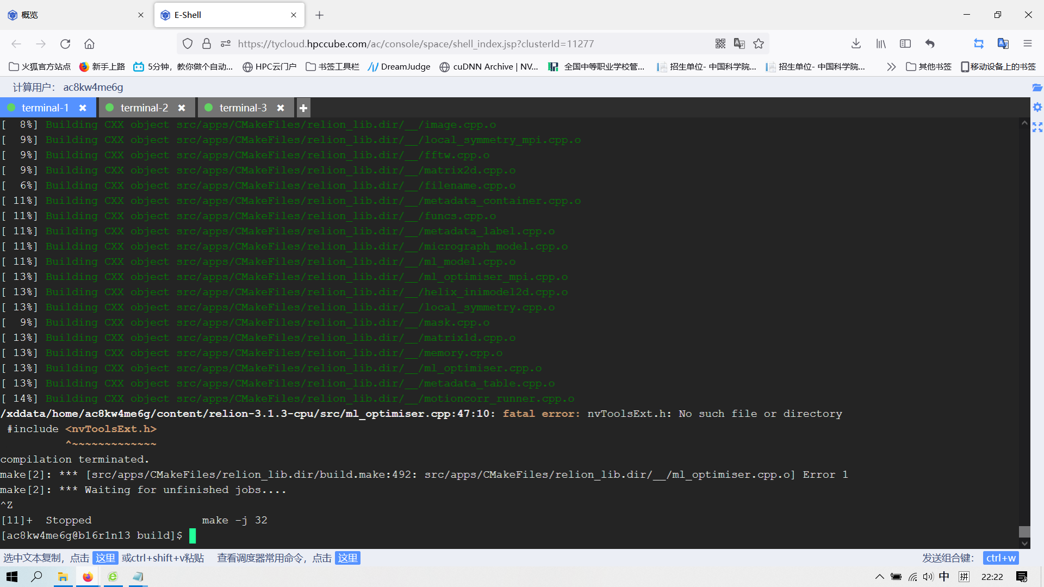Toggle fullscreen terminal mode icon
1044x587 pixels.
coord(1037,127)
